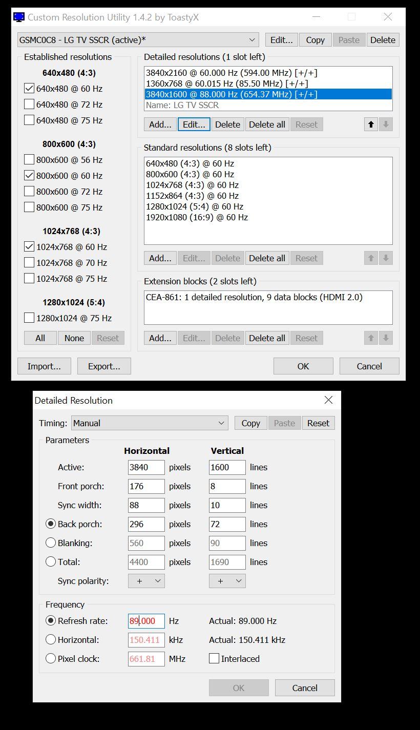The height and width of the screenshot is (730, 420).
Task: Click Delete all under Extension blocks
Action: pos(267,338)
